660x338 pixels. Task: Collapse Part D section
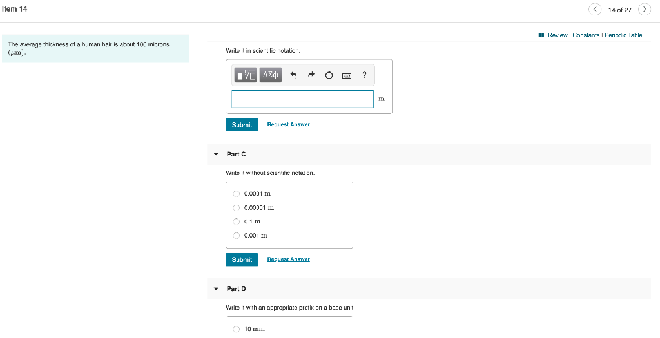[217, 289]
